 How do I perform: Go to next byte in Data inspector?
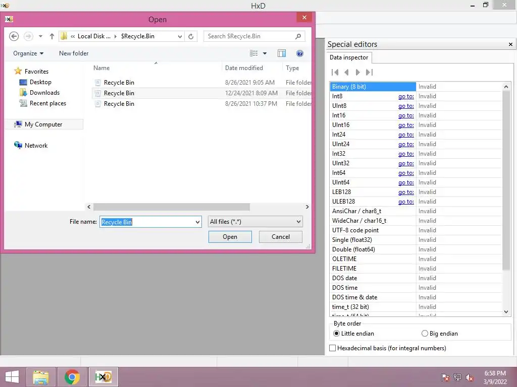[358, 72]
